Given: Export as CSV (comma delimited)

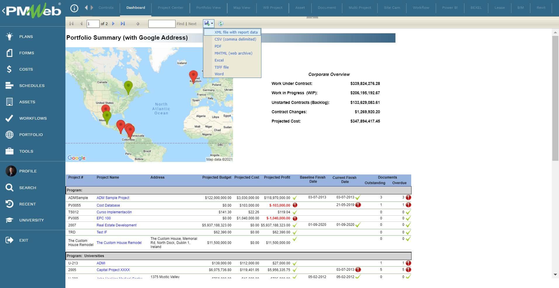Looking at the screenshot, I should [x=235, y=39].
